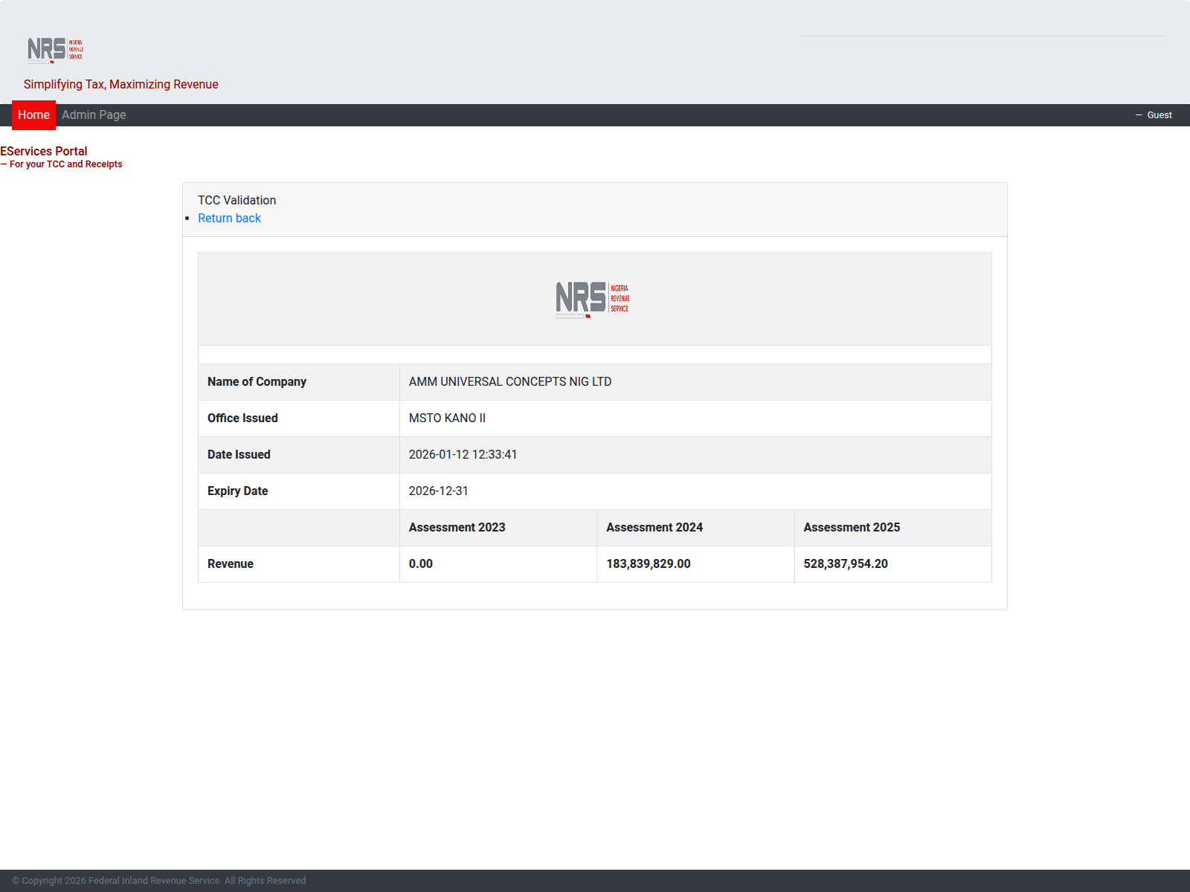Select company name AMM UNIVERSAL CONCEPTS NIG LTD
Viewport: 1190px width, 892px height.
510,382
